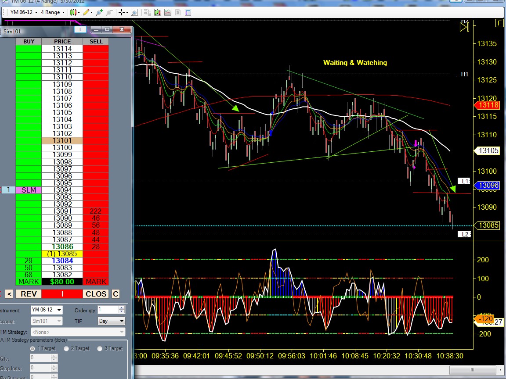Open the TIF Day dropdown
This screenshot has width=506, height=379.
(111, 321)
